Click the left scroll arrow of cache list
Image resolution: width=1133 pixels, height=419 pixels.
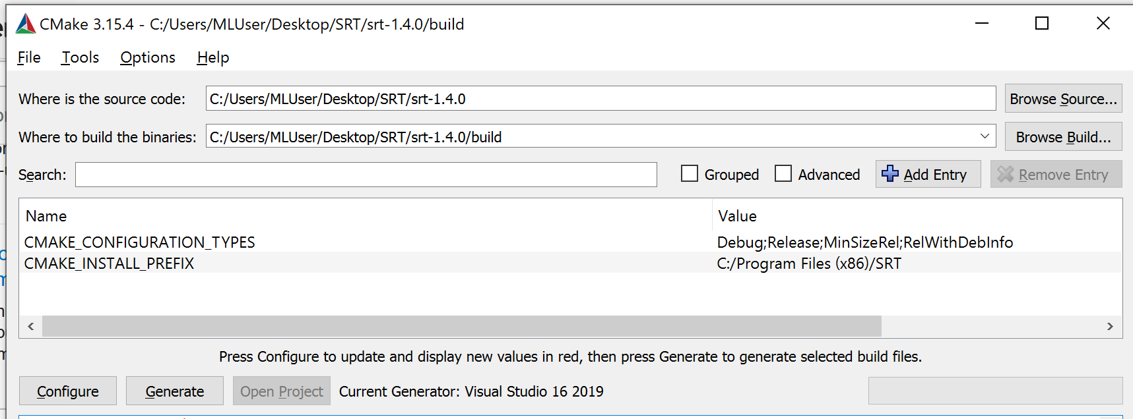(31, 326)
